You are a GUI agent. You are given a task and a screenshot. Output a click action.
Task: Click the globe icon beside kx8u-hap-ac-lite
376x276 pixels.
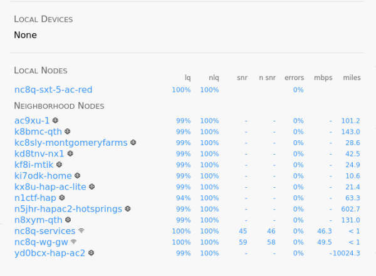[92, 187]
